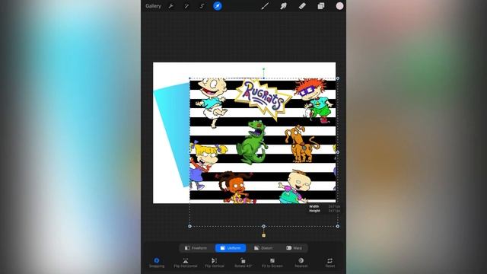487x274 pixels.
Task: Switch transform mode to Warp
Action: [x=294, y=248]
